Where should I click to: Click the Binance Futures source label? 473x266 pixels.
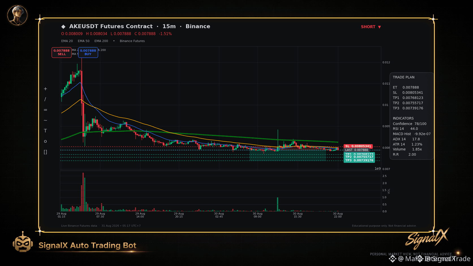[x=132, y=41]
